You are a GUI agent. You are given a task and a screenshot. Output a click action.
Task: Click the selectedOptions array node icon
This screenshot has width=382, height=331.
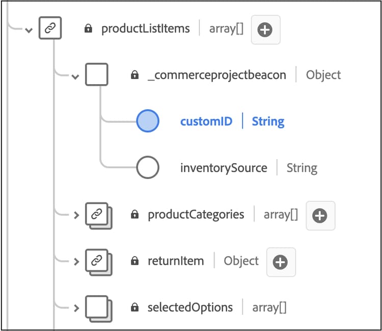click(x=97, y=307)
